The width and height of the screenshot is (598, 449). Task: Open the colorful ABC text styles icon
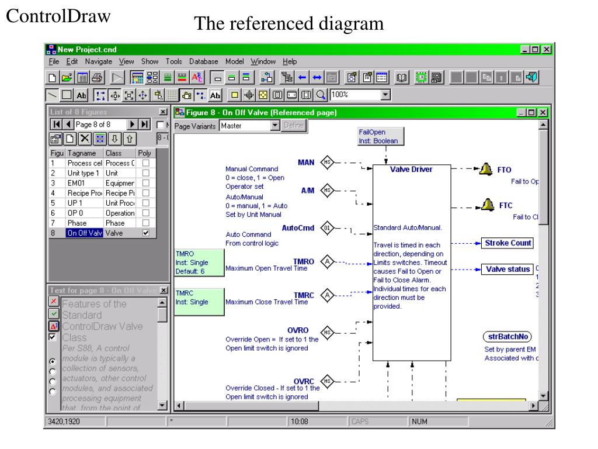197,78
